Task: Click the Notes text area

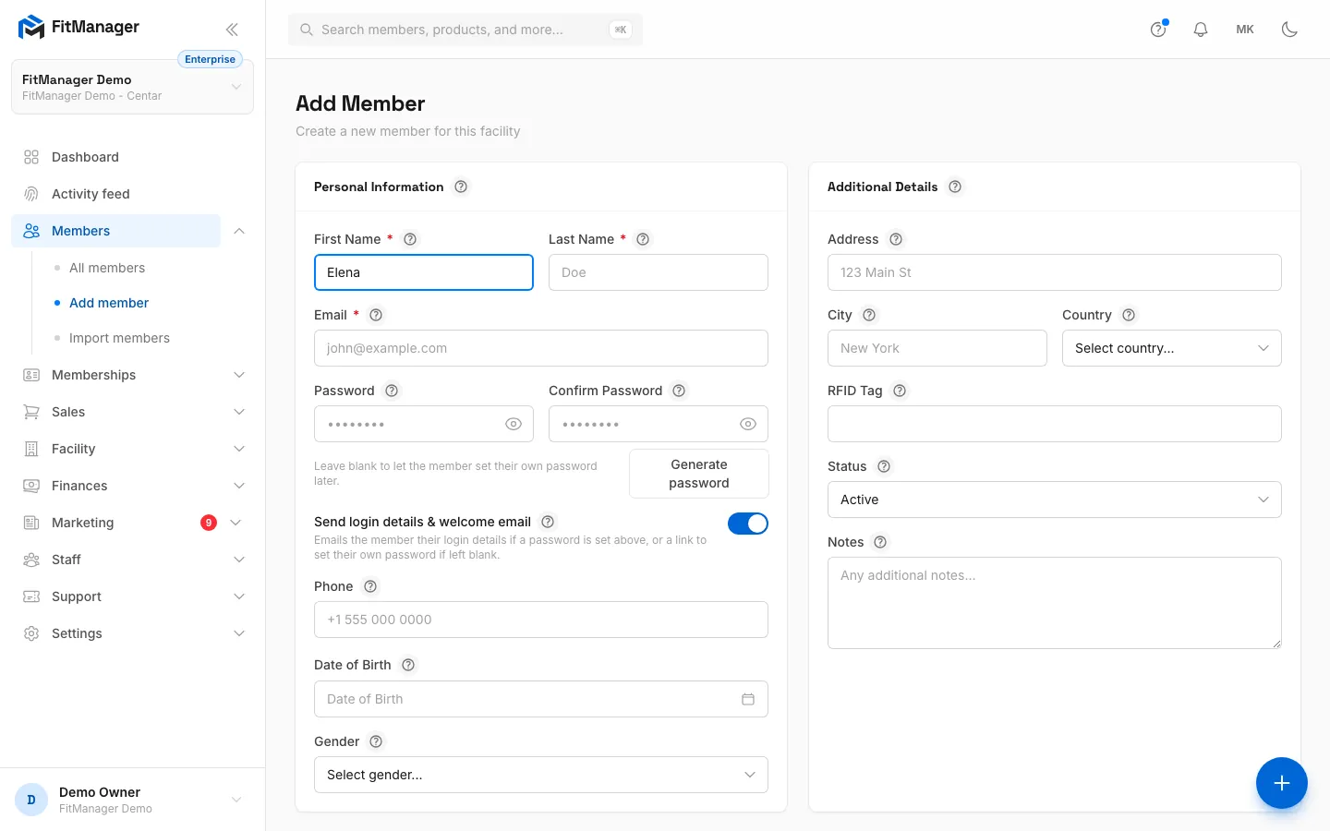Action: click(1055, 603)
